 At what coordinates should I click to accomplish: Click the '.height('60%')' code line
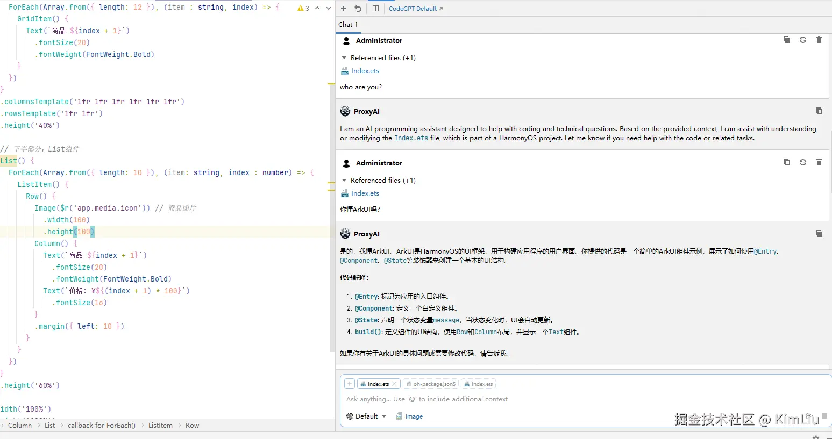(30, 386)
